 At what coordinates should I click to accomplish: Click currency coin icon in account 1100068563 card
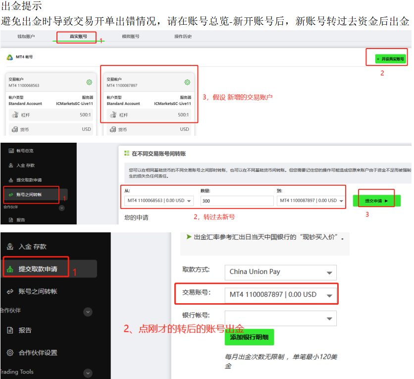pos(15,129)
